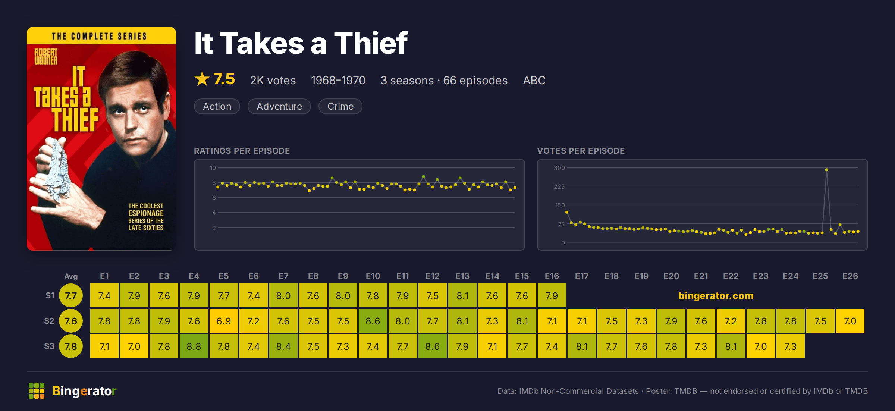
Task: Click the E13 column header
Action: coord(462,276)
